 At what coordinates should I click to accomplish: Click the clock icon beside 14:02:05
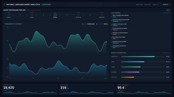[162, 5]
